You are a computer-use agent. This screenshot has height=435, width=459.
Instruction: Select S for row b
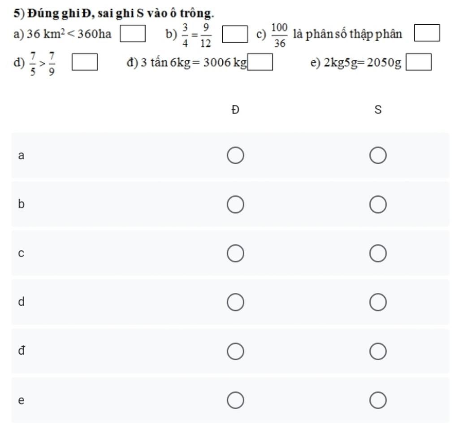377,204
